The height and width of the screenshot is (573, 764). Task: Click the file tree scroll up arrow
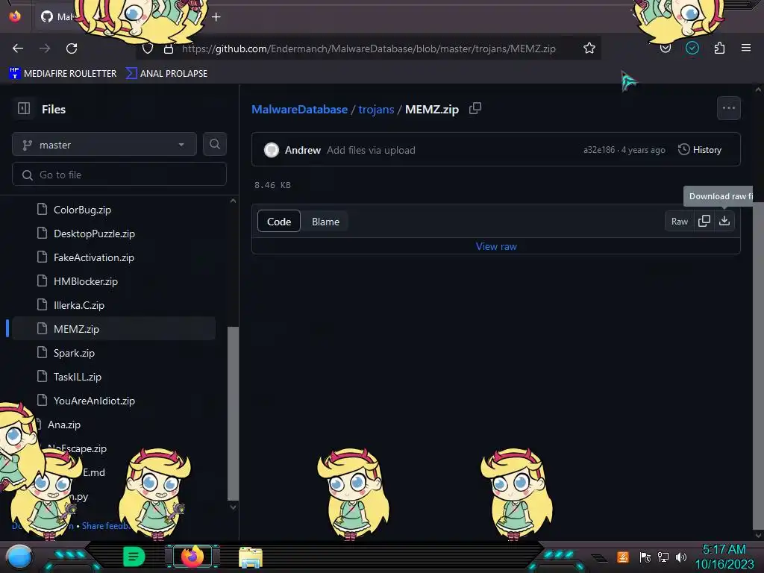pos(233,201)
